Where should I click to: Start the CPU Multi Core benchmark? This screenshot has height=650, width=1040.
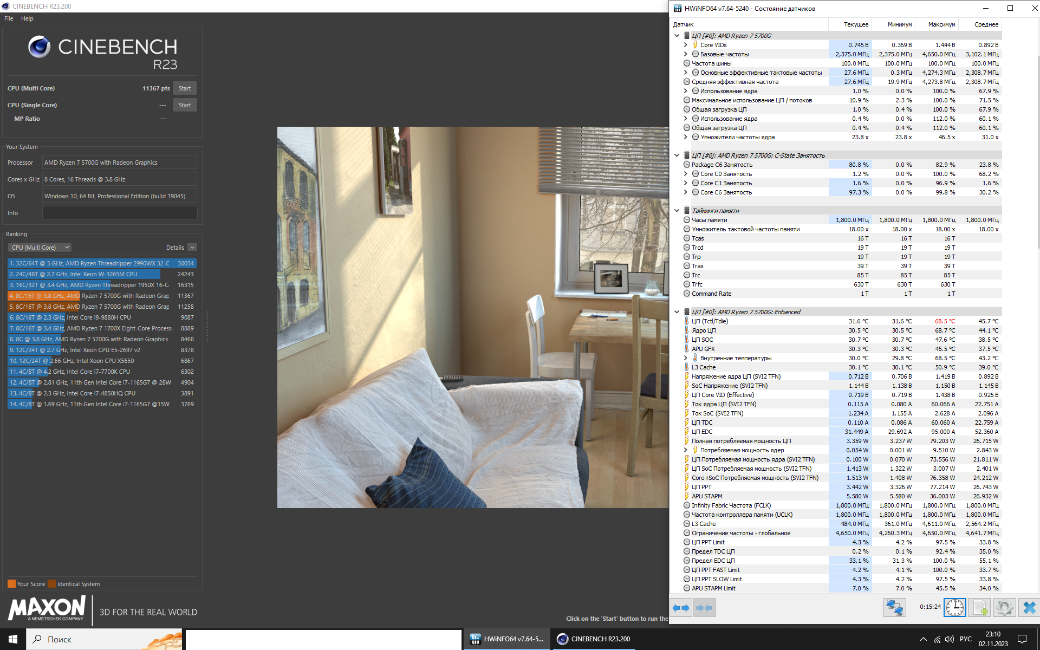coord(185,88)
